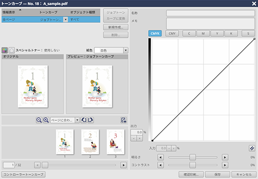Screen dimensions: 258x179
Task: Click the ジョブトーンカーブ preview image
Action: (x=97, y=87)
